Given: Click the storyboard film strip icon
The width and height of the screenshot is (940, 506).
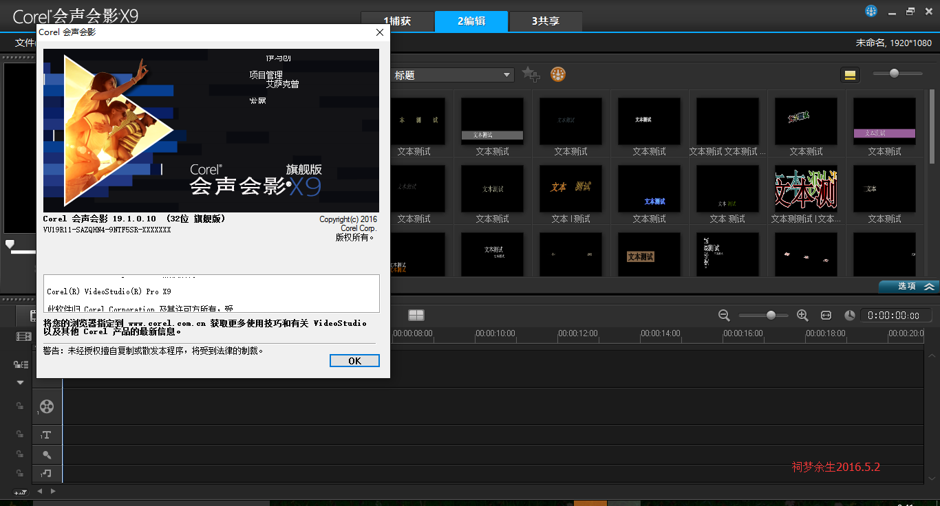Looking at the screenshot, I should click(24, 336).
